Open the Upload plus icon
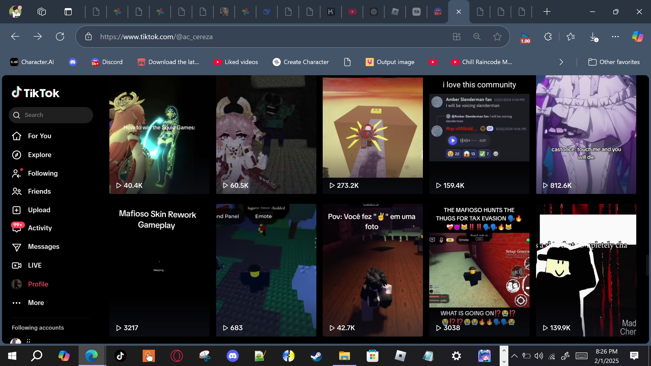Viewport: 651px width, 366px height. 17,210
